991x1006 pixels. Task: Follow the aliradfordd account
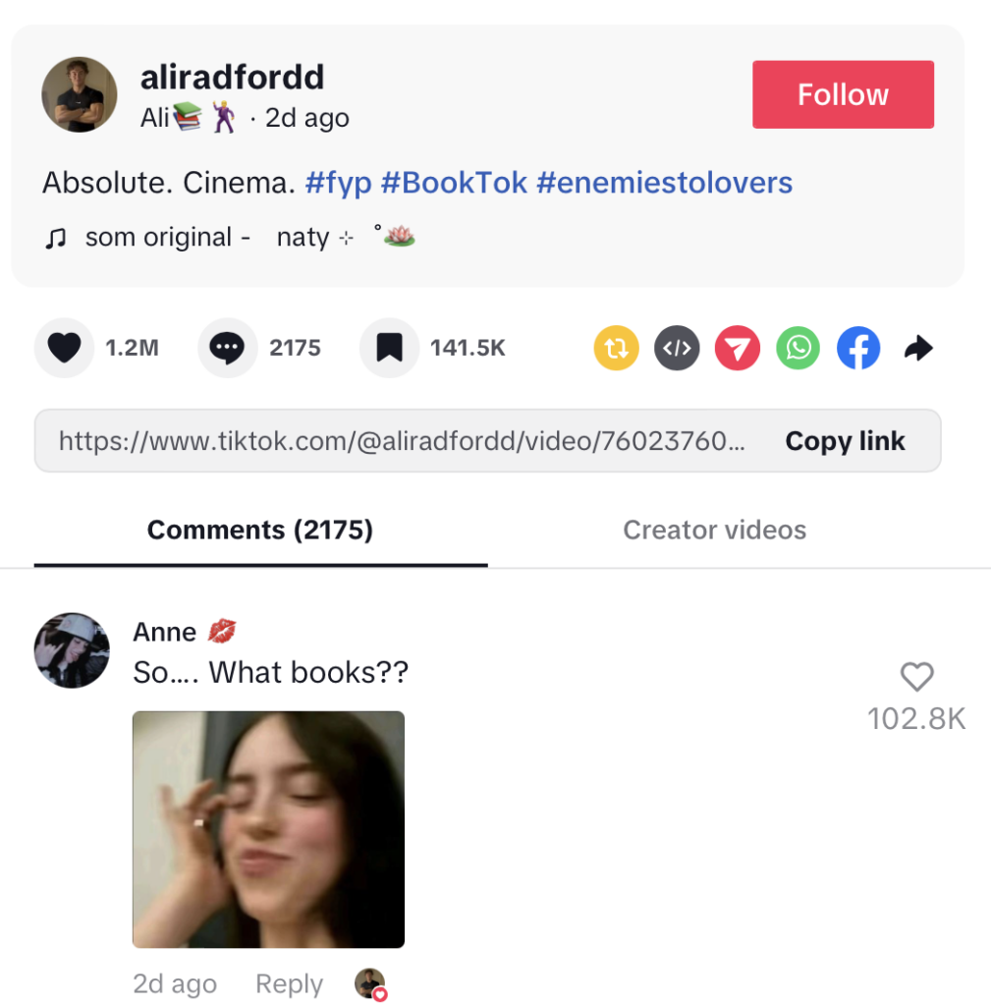pos(843,94)
